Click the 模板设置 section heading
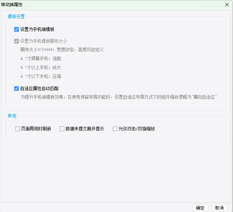The height and width of the screenshot is (212, 233). 16,16
